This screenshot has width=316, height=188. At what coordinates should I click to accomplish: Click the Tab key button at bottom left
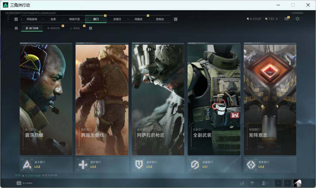[x=24, y=183]
